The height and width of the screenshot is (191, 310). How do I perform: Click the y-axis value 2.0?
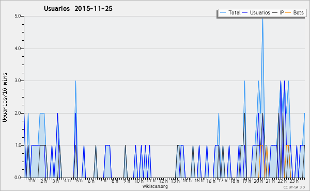pyautogui.click(x=18, y=113)
